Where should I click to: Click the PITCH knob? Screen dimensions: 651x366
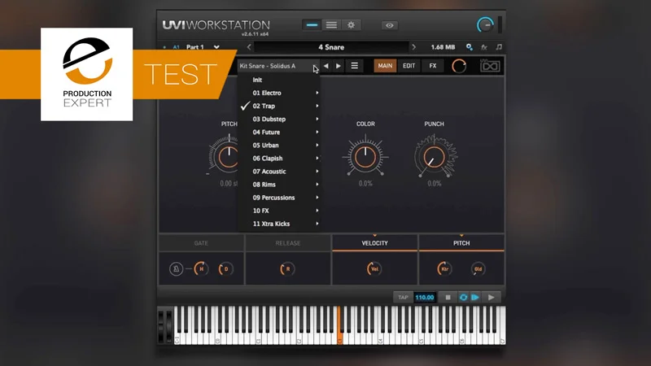click(228, 157)
